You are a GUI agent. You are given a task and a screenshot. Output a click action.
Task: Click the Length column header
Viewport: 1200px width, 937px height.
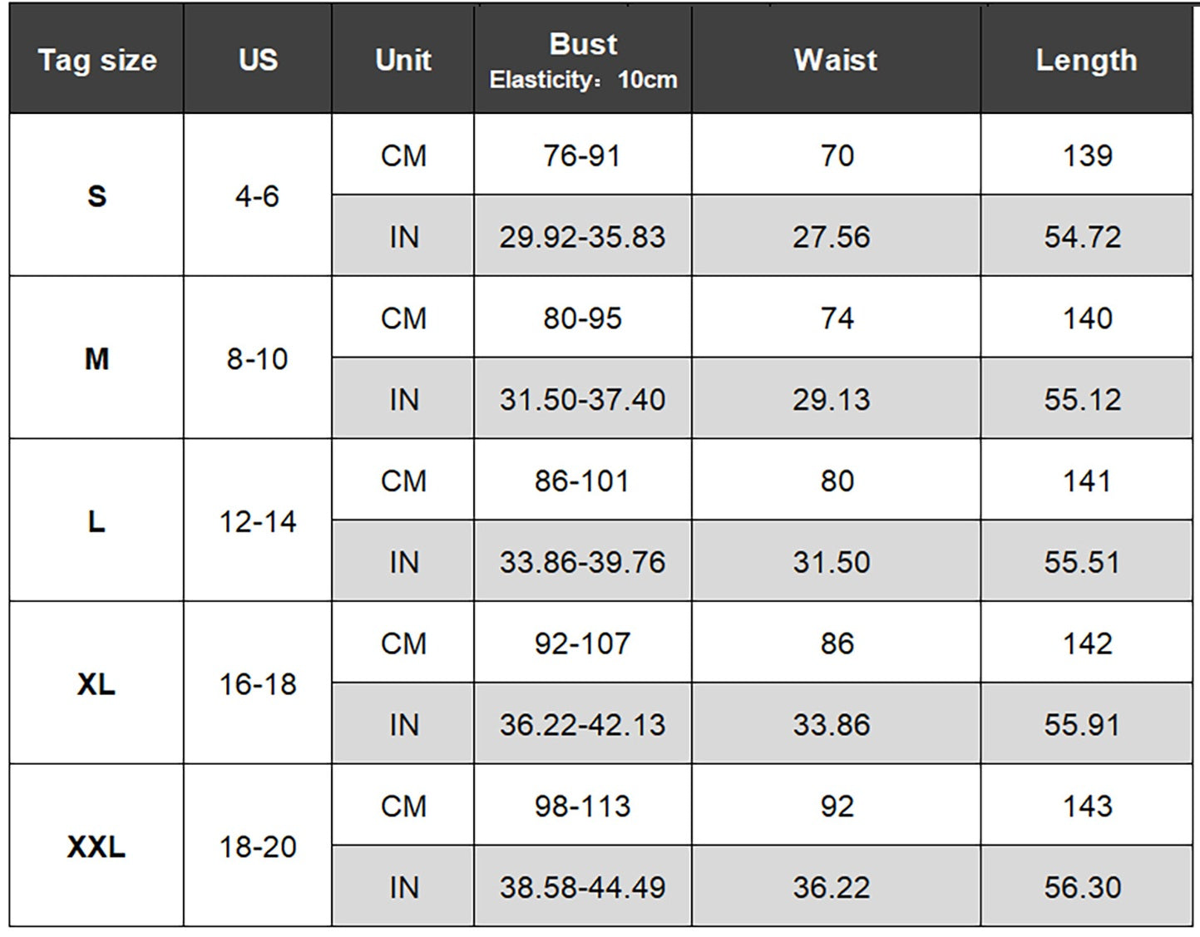coord(1086,59)
